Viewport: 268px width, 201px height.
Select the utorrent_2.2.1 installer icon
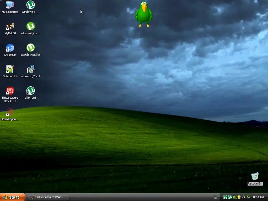pos(30,71)
